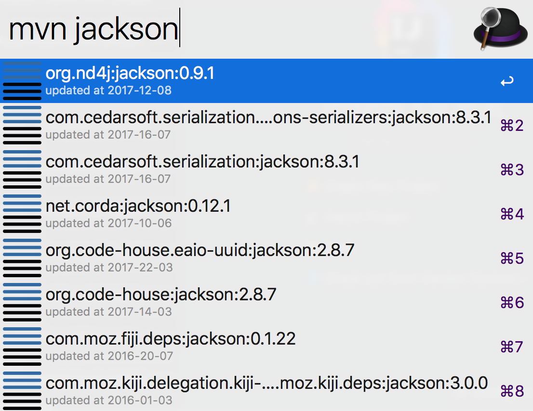This screenshot has height=411, width=533.
Task: Select the com.moz.kiji.delegation jackson:3.0.0 result
Action: click(x=266, y=390)
